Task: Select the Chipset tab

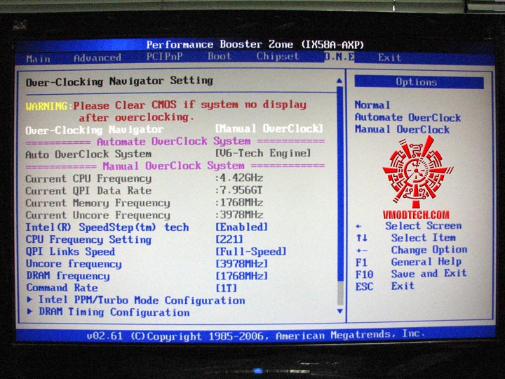Action: click(x=277, y=56)
